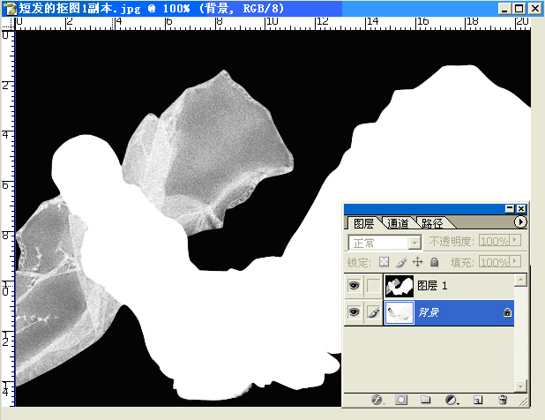Open the 填充 fill slider arrow
The height and width of the screenshot is (420, 545).
pos(515,261)
